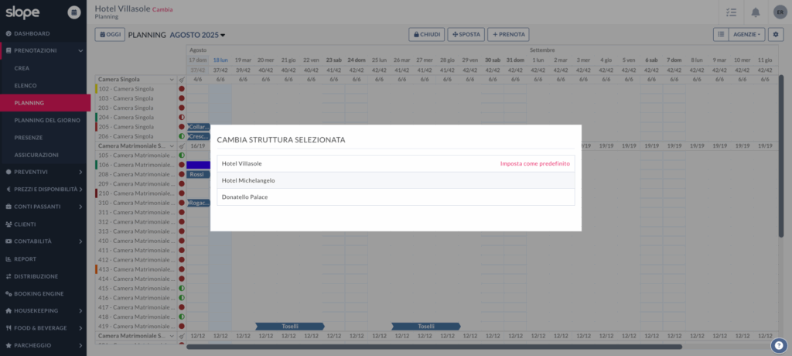The image size is (792, 356).
Task: Toggle the status circle for room 204
Action: tap(181, 118)
